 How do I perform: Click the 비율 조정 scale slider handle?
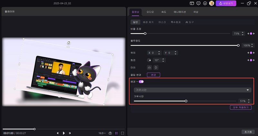coord(145,34)
